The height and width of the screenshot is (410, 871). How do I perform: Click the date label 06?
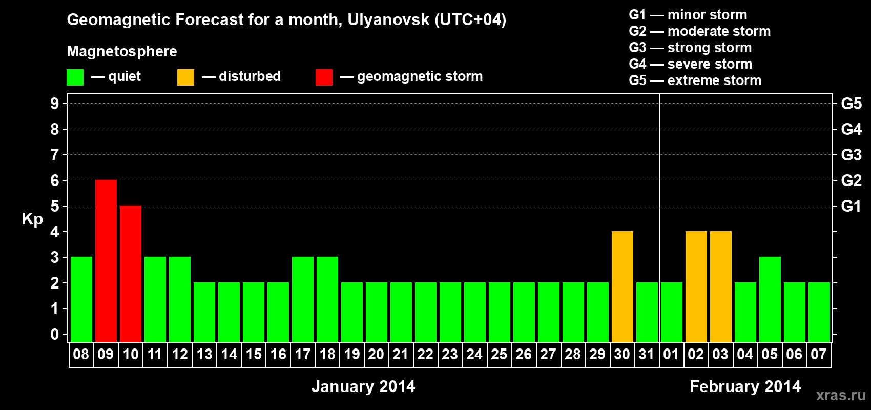coord(794,354)
